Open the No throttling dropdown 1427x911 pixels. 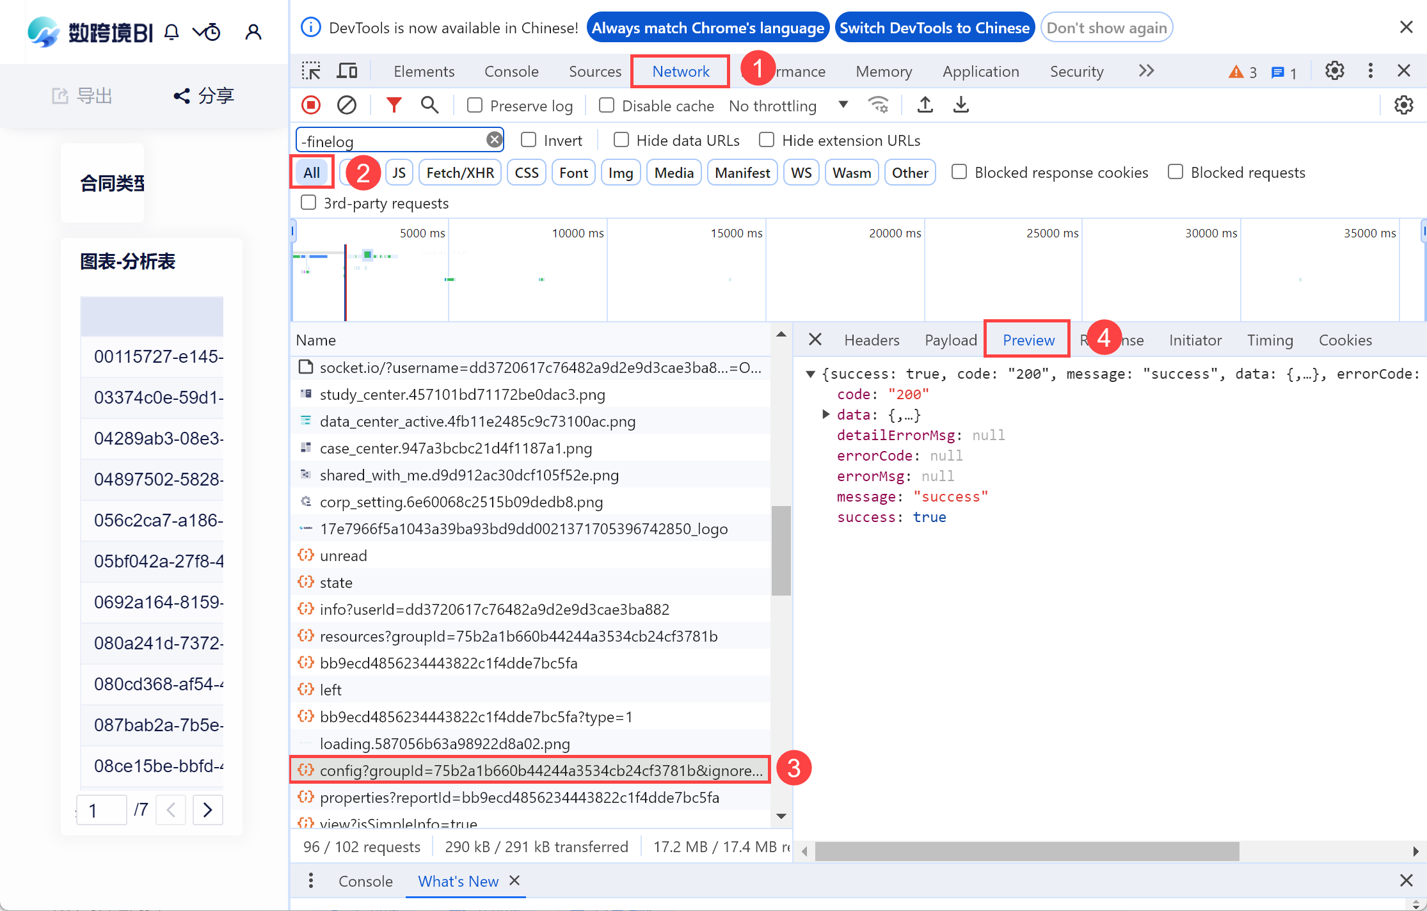pos(788,106)
